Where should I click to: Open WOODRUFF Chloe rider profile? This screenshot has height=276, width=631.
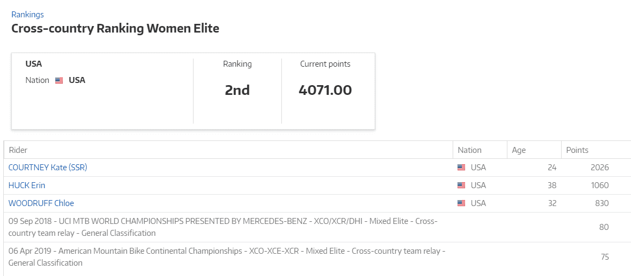pyautogui.click(x=41, y=203)
